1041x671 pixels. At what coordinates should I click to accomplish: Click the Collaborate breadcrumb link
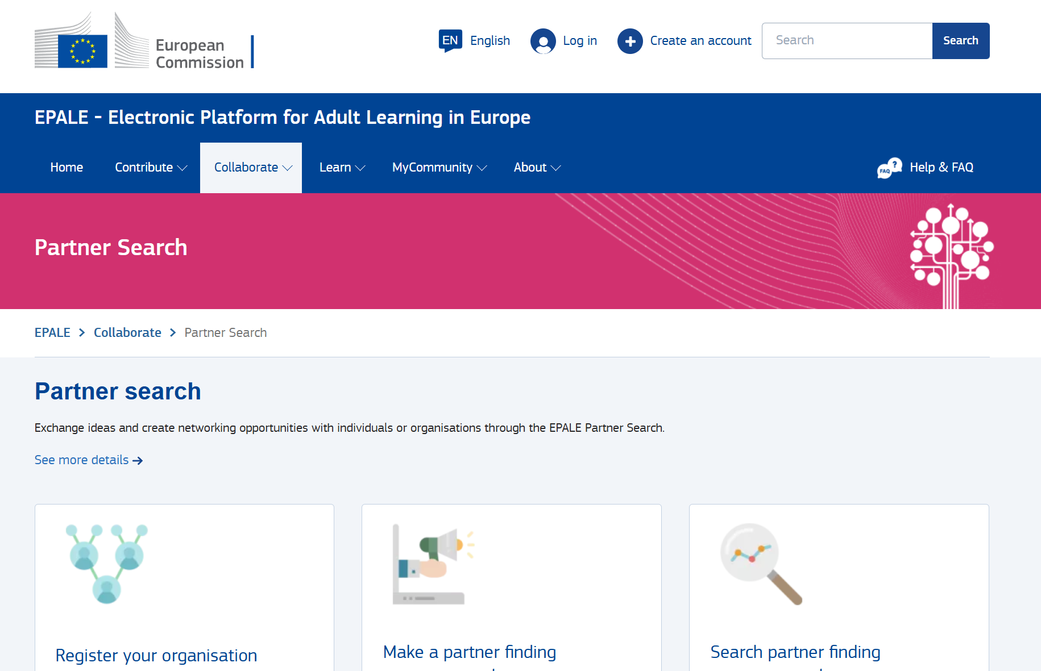tap(127, 333)
